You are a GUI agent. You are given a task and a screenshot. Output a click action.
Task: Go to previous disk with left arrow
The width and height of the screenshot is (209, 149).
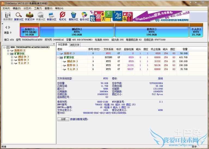click(6, 27)
